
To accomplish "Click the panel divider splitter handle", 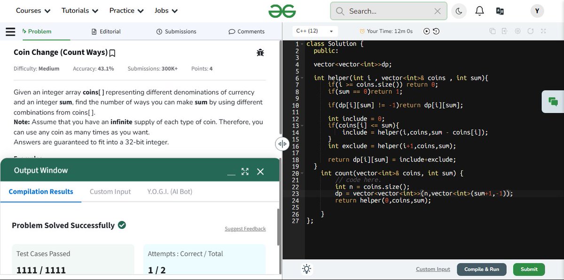I will [282, 144].
